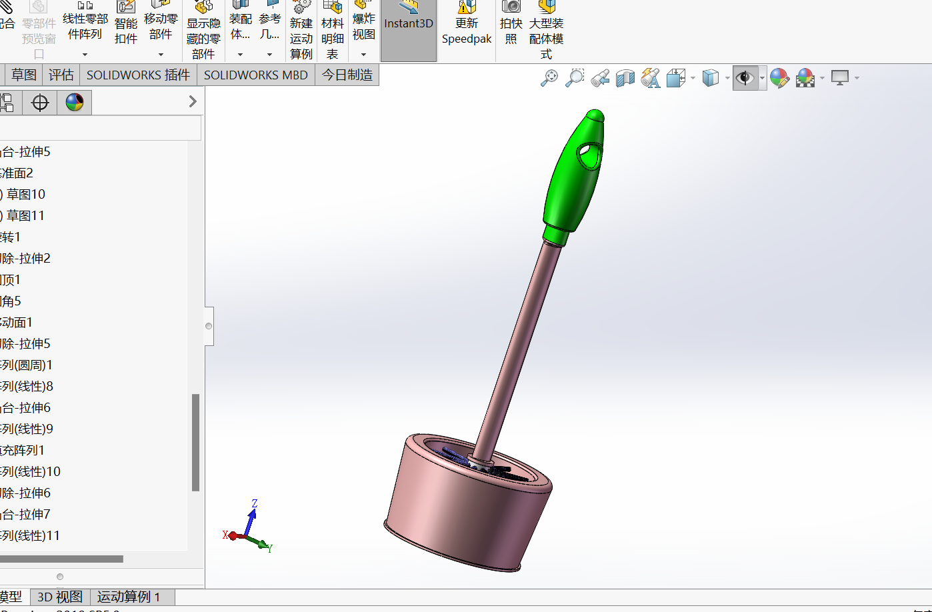Viewport: 932px width, 612px height.
Task: Click the View Settings monitor icon
Action: pyautogui.click(x=840, y=78)
